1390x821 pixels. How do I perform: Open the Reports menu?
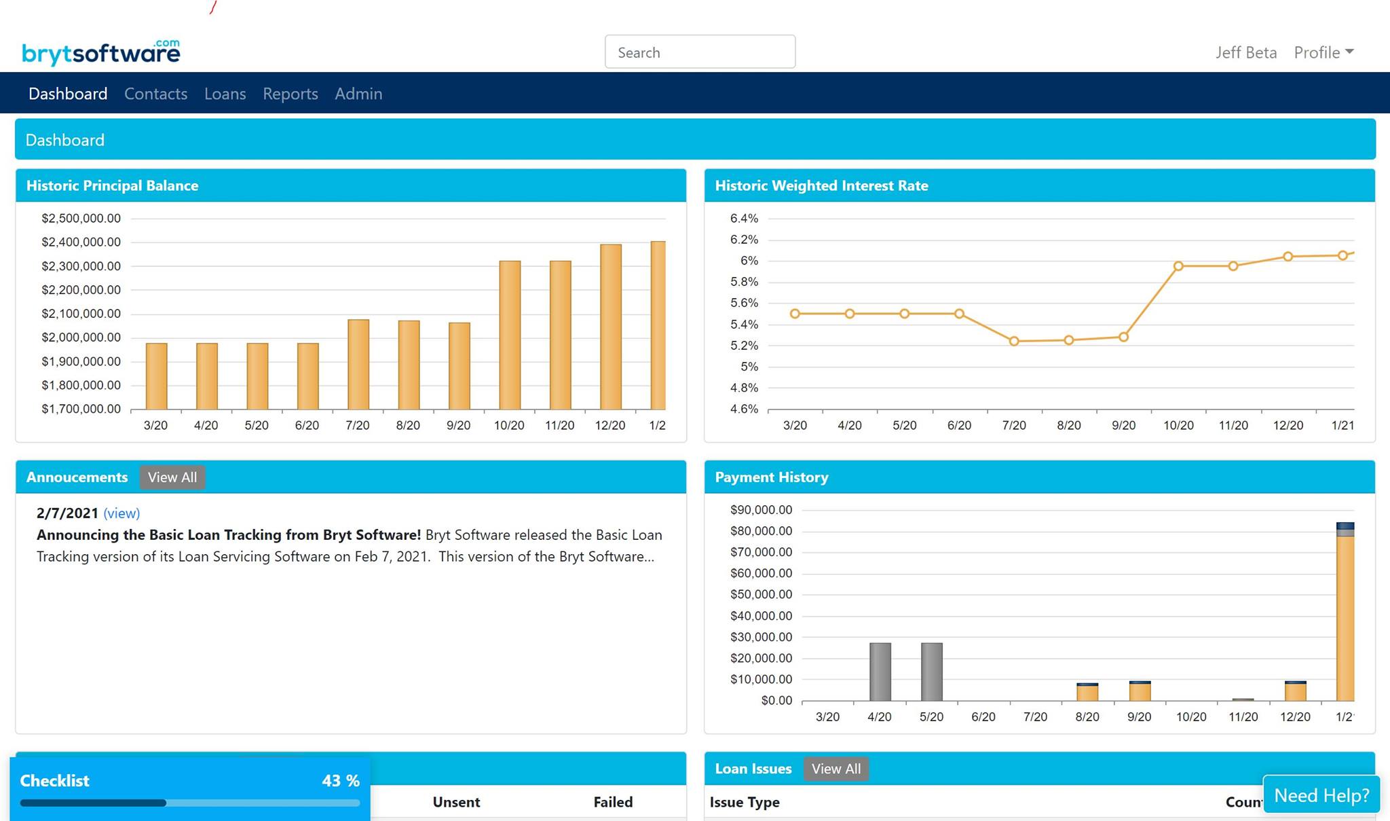(x=290, y=94)
